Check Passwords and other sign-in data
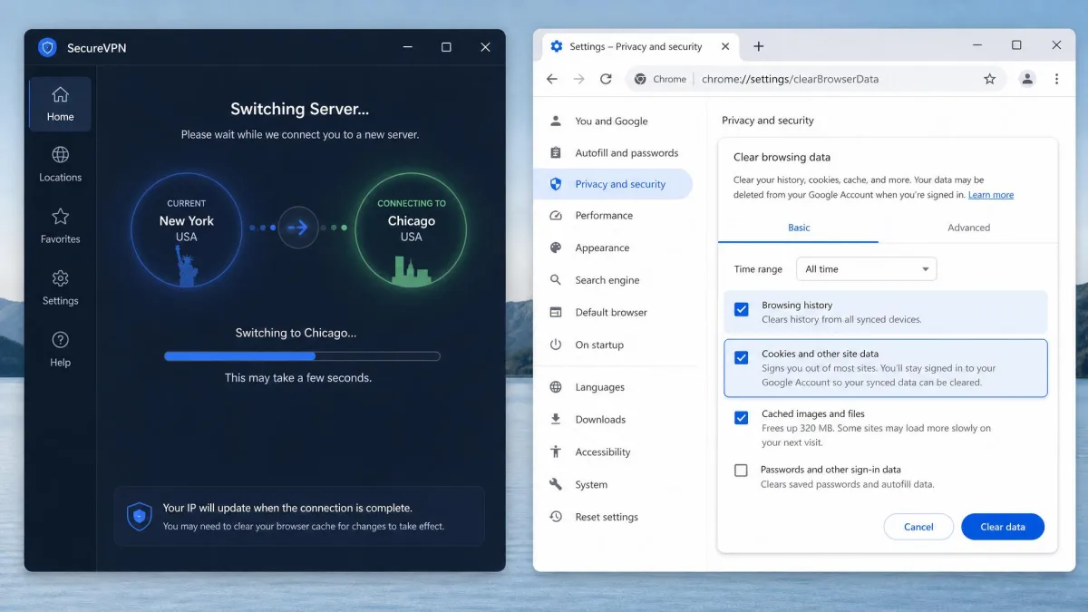 pyautogui.click(x=741, y=471)
